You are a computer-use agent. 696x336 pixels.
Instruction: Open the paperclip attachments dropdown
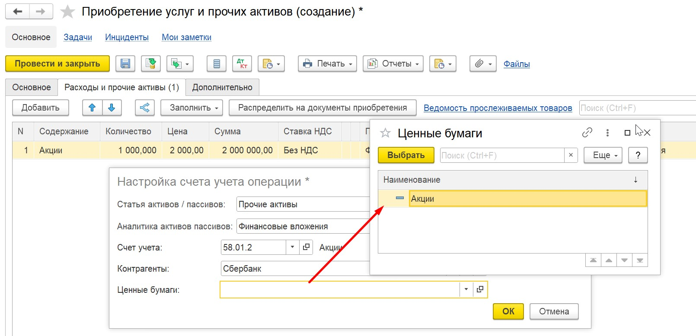[483, 63]
